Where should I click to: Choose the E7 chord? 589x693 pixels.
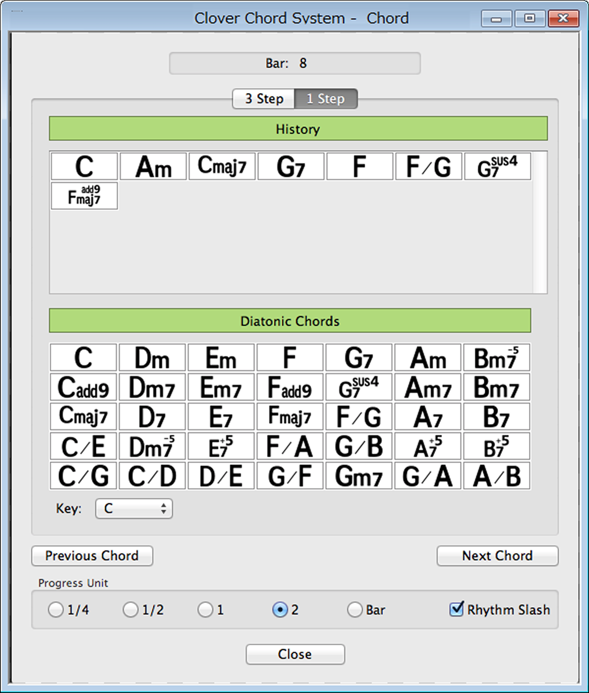coord(221,416)
